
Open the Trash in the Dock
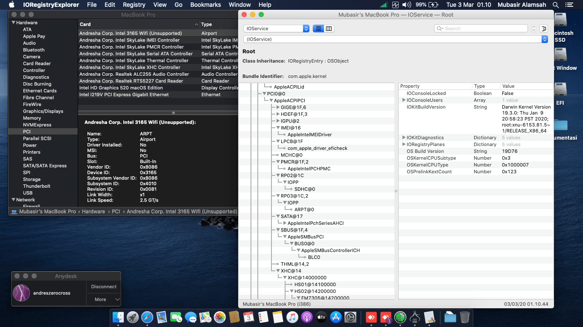click(x=465, y=317)
